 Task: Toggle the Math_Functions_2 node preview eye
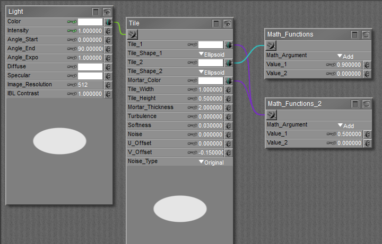(367, 104)
